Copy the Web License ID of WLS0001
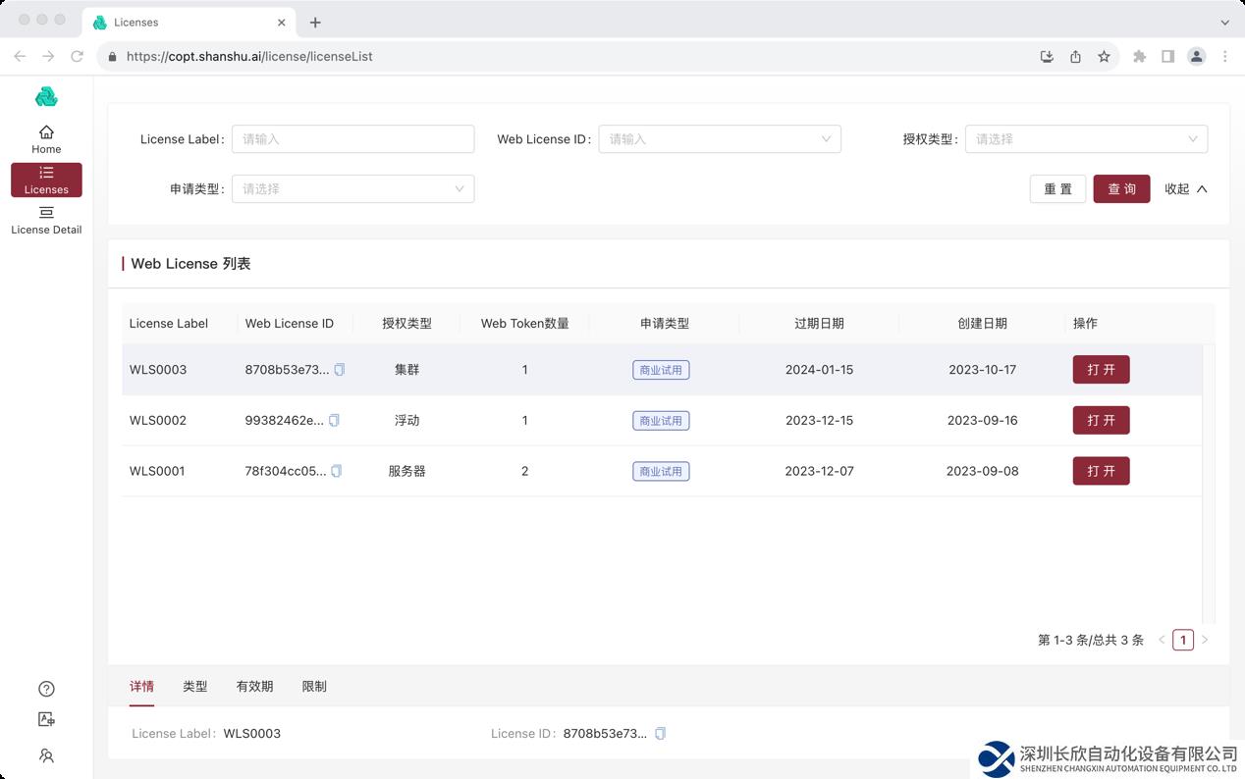 point(336,471)
